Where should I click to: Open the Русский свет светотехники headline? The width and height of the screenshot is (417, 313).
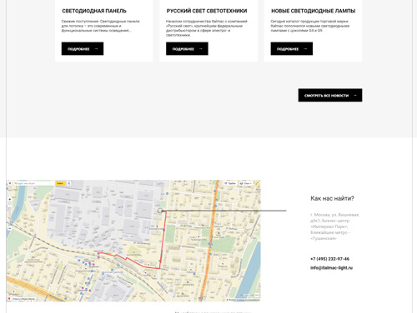(207, 11)
